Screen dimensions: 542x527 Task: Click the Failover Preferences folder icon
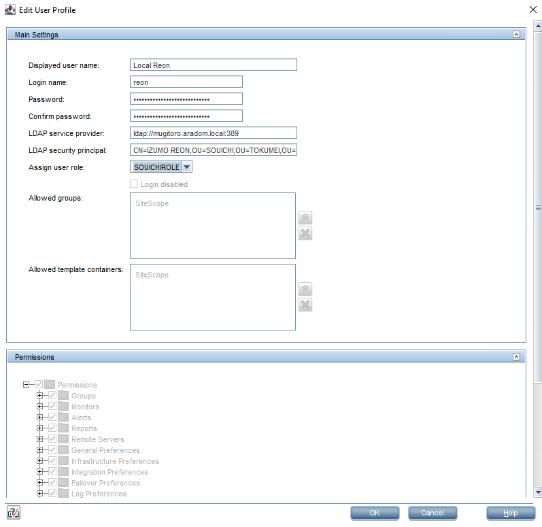click(x=63, y=482)
